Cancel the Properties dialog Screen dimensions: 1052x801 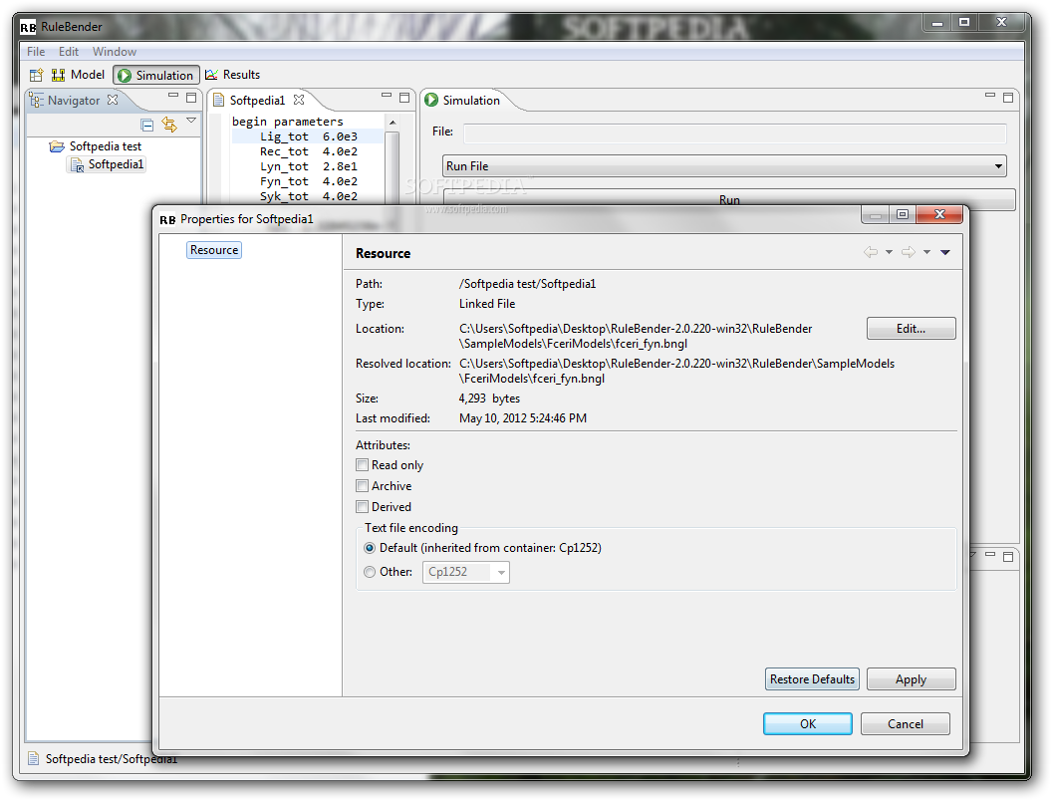click(x=906, y=724)
